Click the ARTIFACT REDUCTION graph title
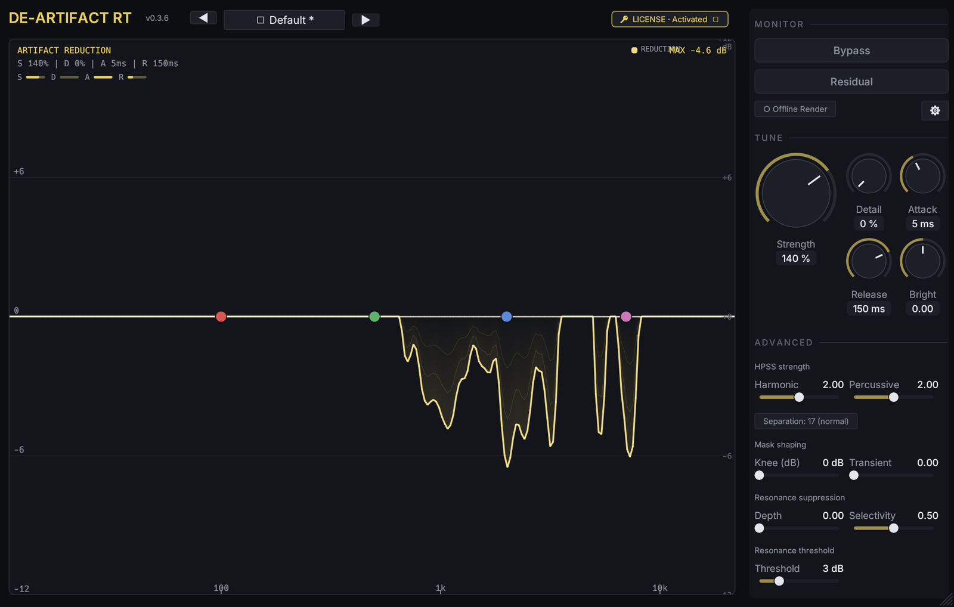Screen dimensions: 954x607 (x=64, y=51)
